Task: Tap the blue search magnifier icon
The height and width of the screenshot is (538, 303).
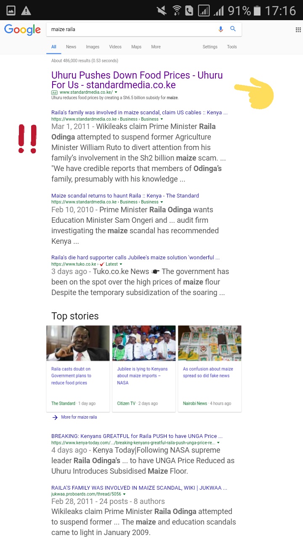Action: (233, 29)
